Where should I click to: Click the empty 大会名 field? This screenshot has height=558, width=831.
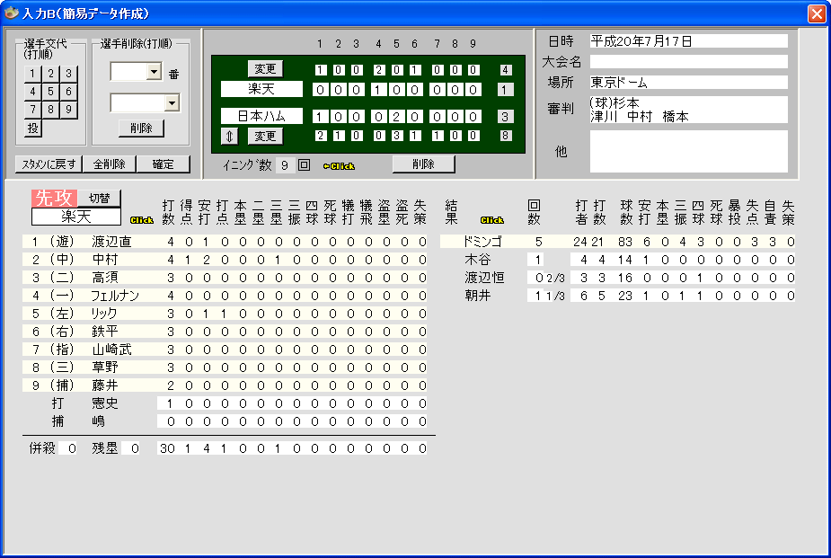pos(688,61)
